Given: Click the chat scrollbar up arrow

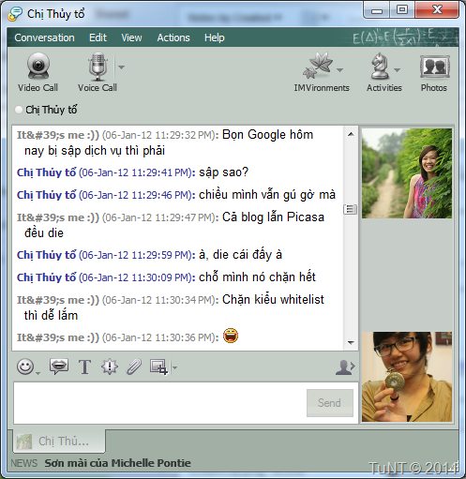Looking at the screenshot, I should (351, 134).
